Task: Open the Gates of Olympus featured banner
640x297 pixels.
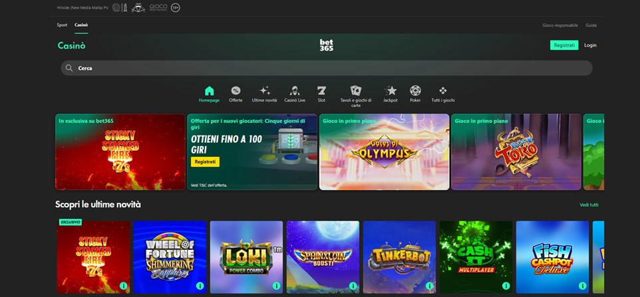Action: click(x=384, y=152)
